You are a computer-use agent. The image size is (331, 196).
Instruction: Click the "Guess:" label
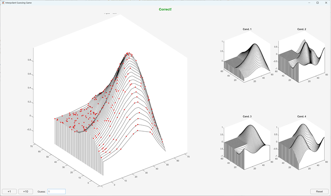tap(41, 191)
